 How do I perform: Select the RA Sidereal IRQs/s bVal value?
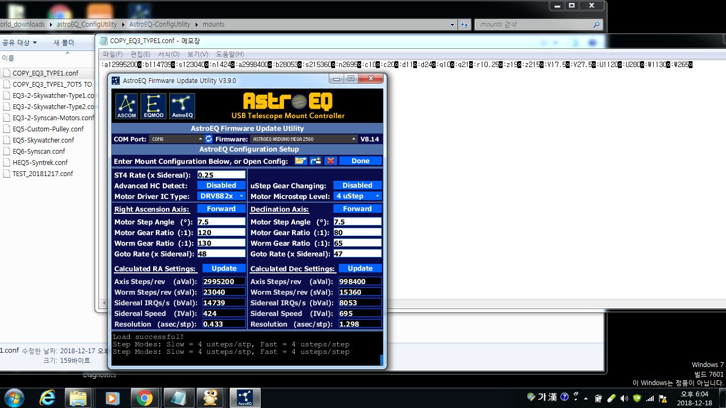tap(224, 302)
